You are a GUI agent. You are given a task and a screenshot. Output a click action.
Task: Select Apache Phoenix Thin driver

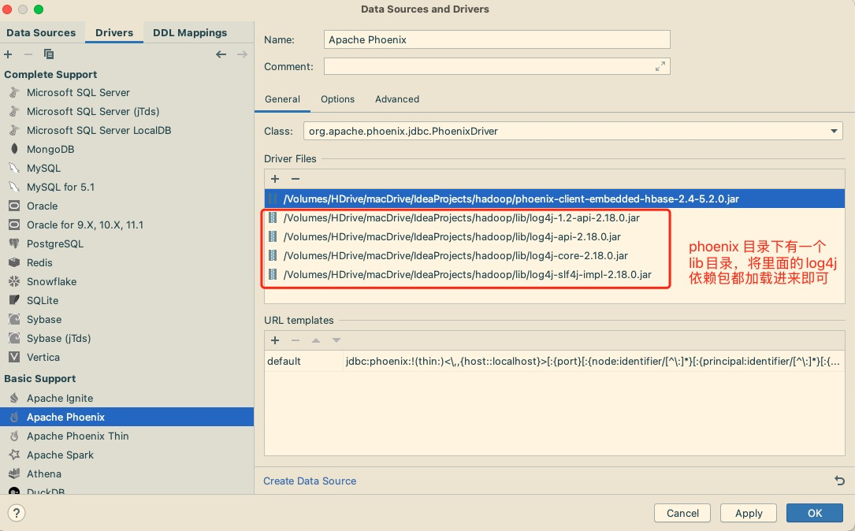point(127,436)
